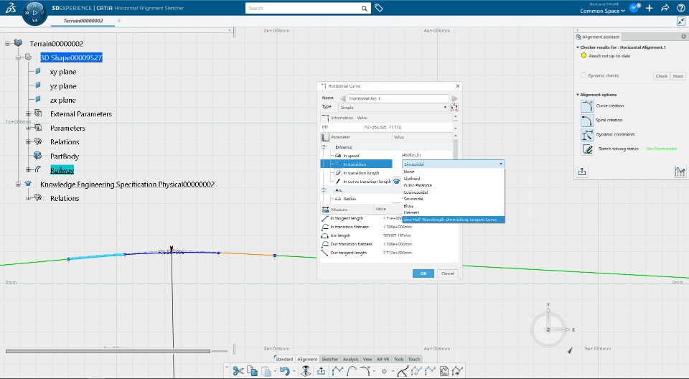This screenshot has height=379, width=689.
Task: Click the tag icon beside search
Action: [x=379, y=8]
